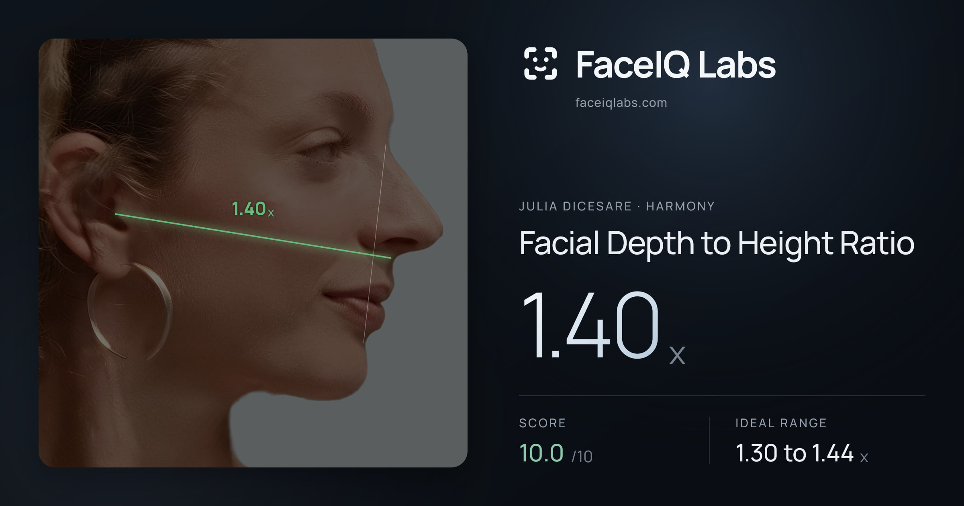
Task: Click the side profile photo thumbnail
Action: pos(253,253)
